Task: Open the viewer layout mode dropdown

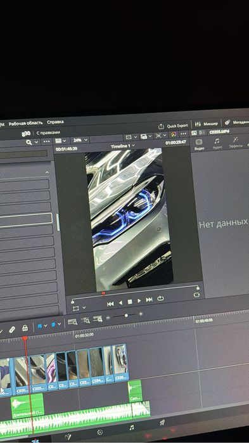Action: (61, 141)
